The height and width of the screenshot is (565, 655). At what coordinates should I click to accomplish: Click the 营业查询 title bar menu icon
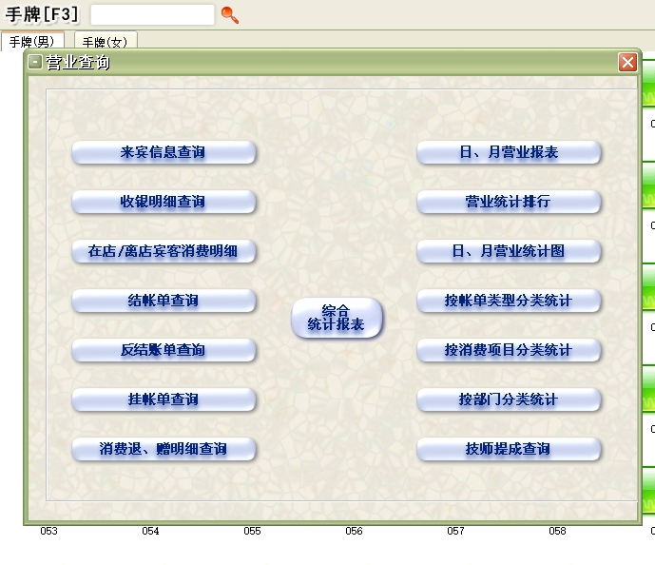click(35, 63)
